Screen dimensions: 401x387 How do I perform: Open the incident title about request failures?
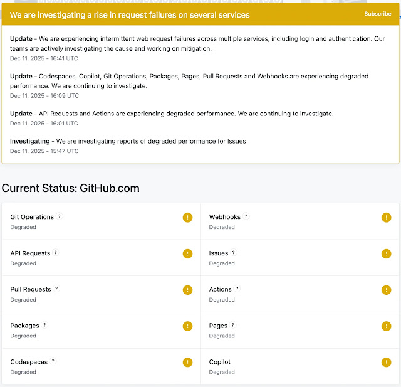point(130,15)
